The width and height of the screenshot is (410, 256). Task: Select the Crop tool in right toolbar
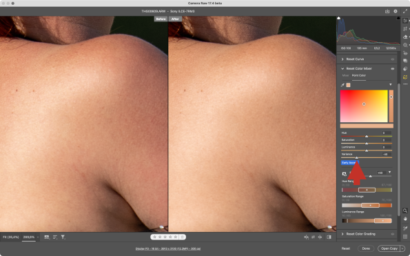coord(405,29)
